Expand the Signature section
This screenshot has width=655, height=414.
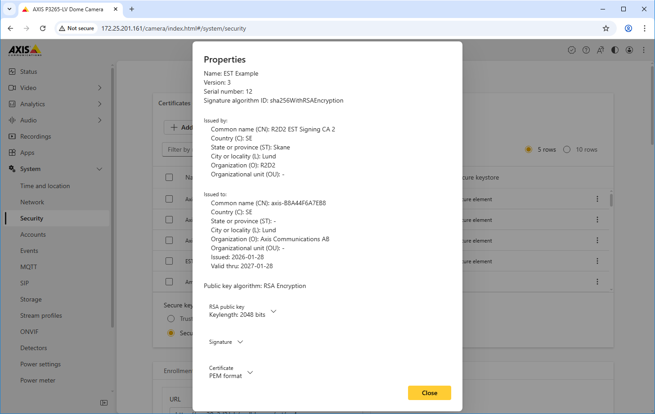click(x=240, y=342)
